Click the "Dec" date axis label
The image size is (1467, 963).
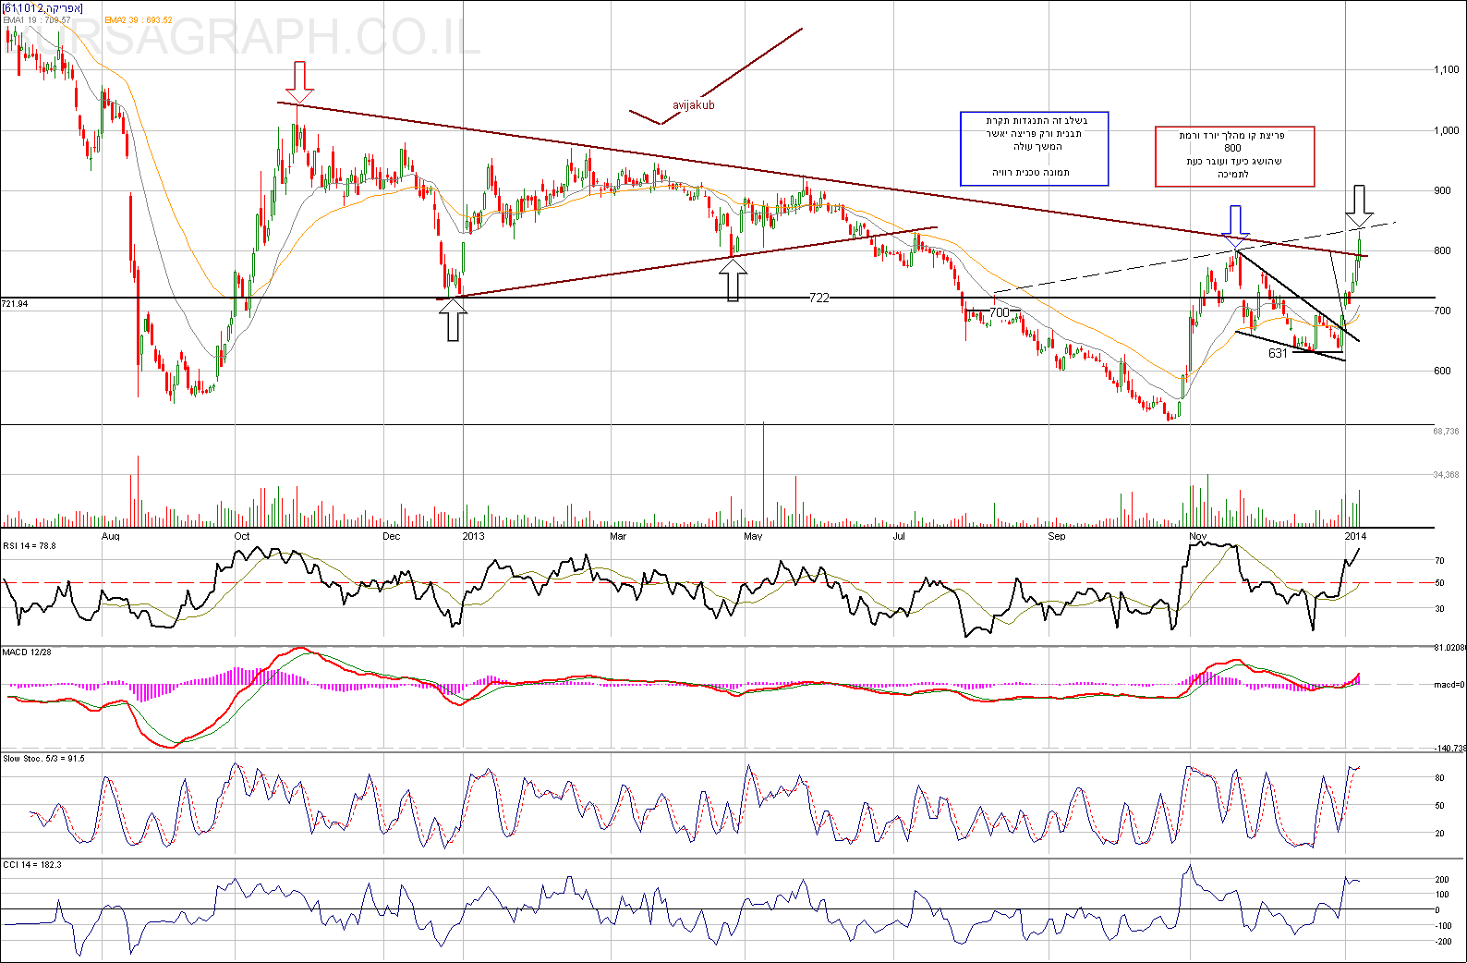point(392,536)
